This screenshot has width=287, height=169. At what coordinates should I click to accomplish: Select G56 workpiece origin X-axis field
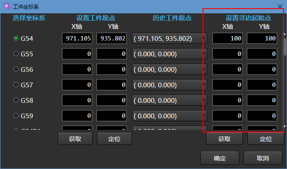(x=77, y=69)
